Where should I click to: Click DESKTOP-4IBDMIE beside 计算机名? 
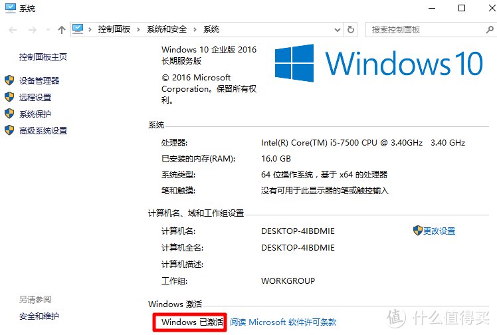[298, 231]
